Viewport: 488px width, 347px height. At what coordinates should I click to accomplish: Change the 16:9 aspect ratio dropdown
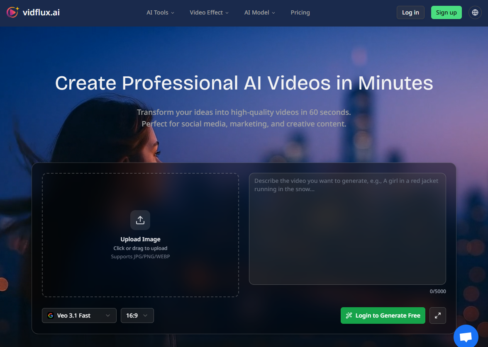[137, 315]
